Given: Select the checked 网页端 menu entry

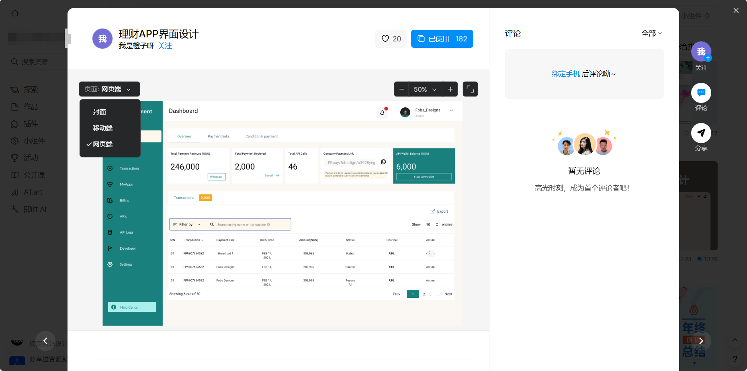Looking at the screenshot, I should [103, 144].
